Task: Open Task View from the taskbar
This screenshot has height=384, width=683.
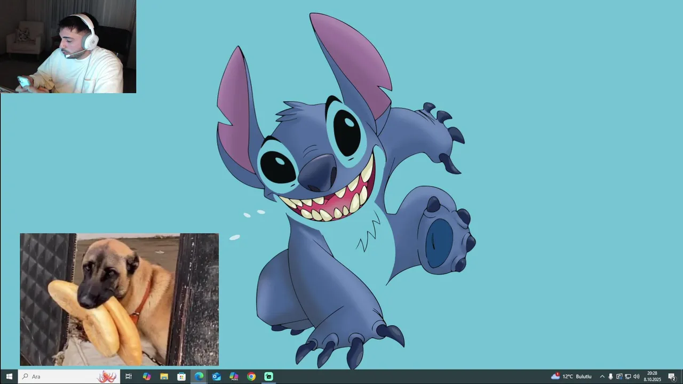Action: (x=129, y=377)
